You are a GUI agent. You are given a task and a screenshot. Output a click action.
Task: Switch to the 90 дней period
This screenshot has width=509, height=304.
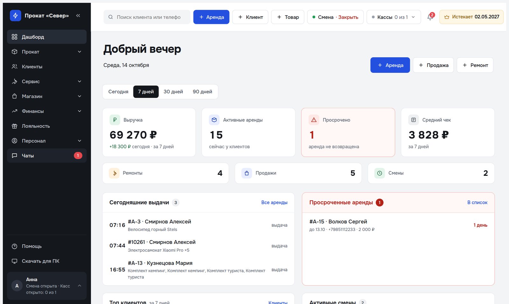202,92
